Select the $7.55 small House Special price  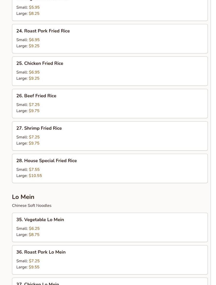click(34, 170)
